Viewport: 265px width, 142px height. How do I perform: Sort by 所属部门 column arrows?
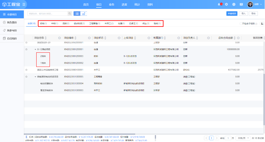165,38
